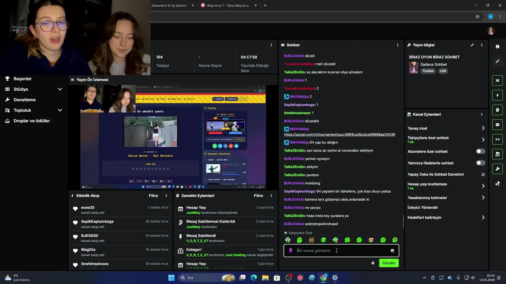Open Yavaş mod settings arrow
Screen dimensions: 506x284
click(483, 128)
